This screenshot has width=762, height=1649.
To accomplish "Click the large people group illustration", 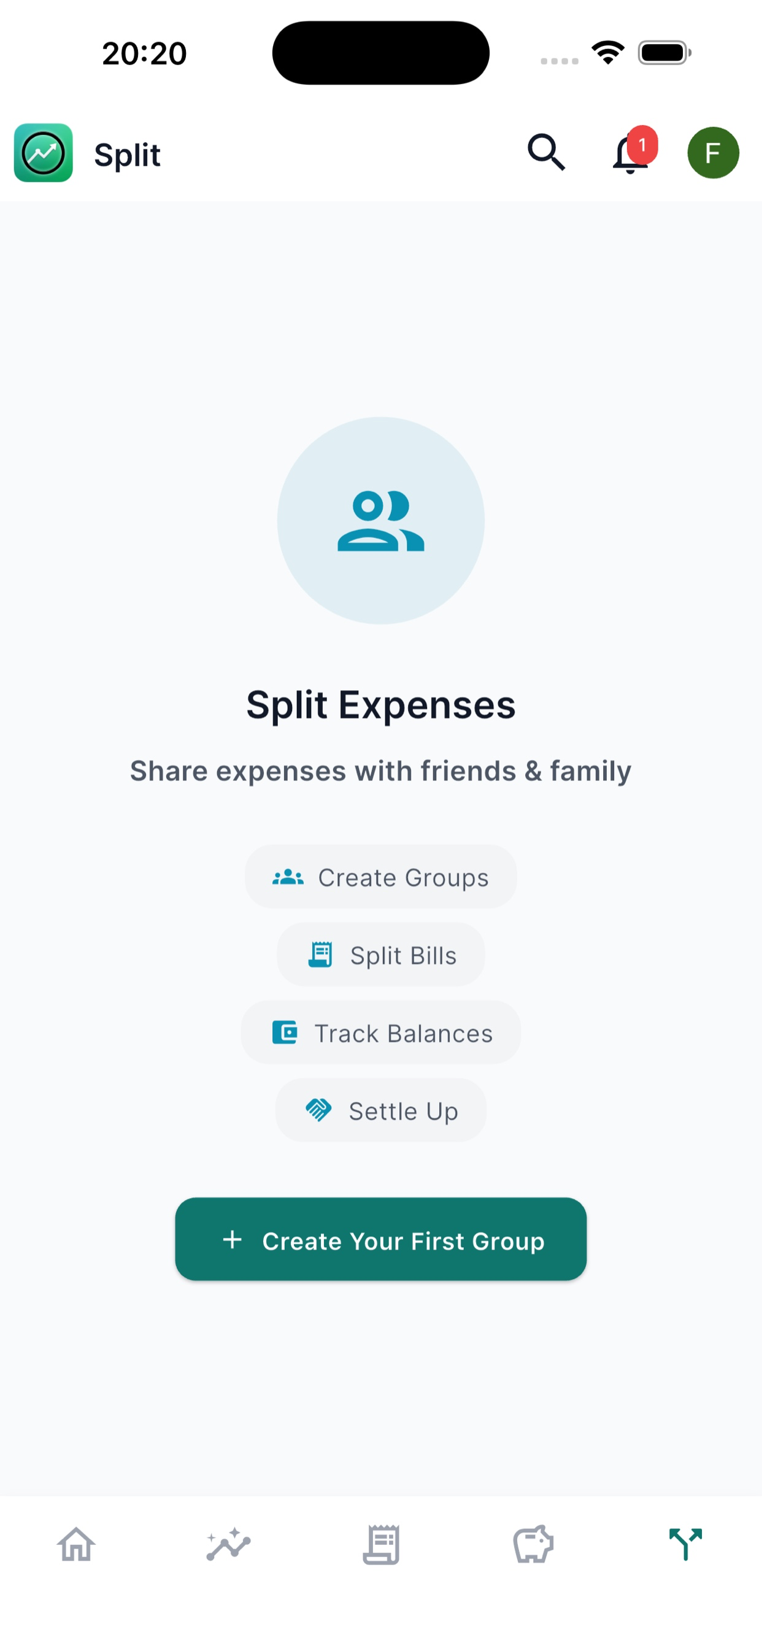I will pos(381,521).
